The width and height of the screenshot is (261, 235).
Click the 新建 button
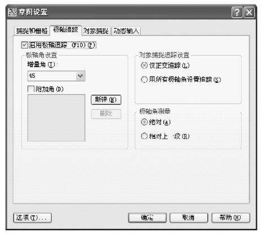[106, 100]
